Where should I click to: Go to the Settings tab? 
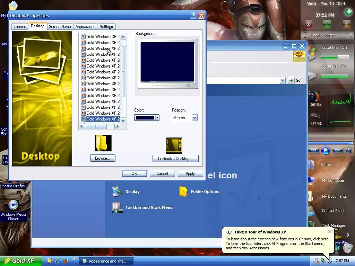click(106, 26)
